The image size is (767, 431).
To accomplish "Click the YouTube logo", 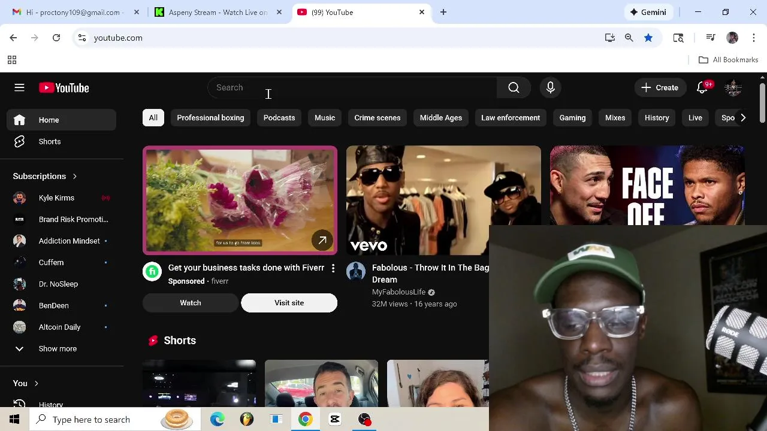I will (x=64, y=88).
